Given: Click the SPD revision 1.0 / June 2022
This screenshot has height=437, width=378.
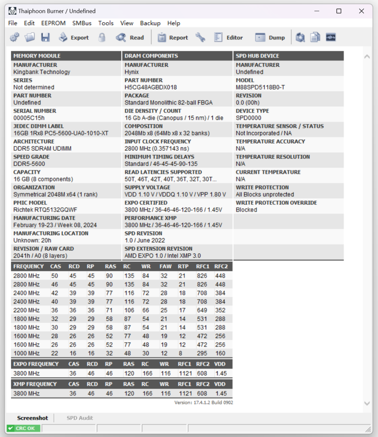Looking at the screenshot, I should (x=145, y=240).
